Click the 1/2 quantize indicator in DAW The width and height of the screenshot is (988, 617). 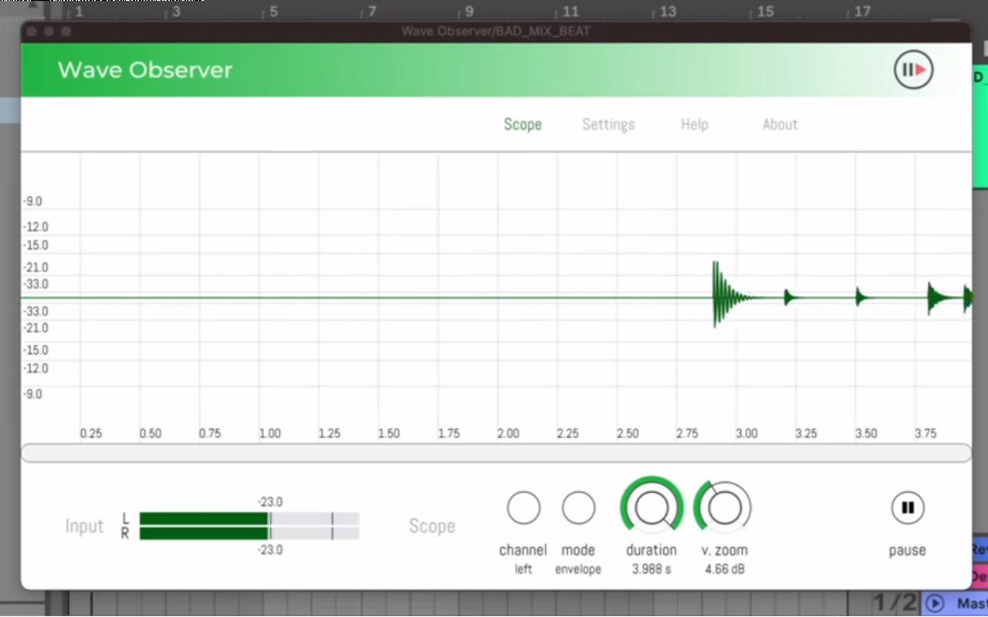click(895, 603)
